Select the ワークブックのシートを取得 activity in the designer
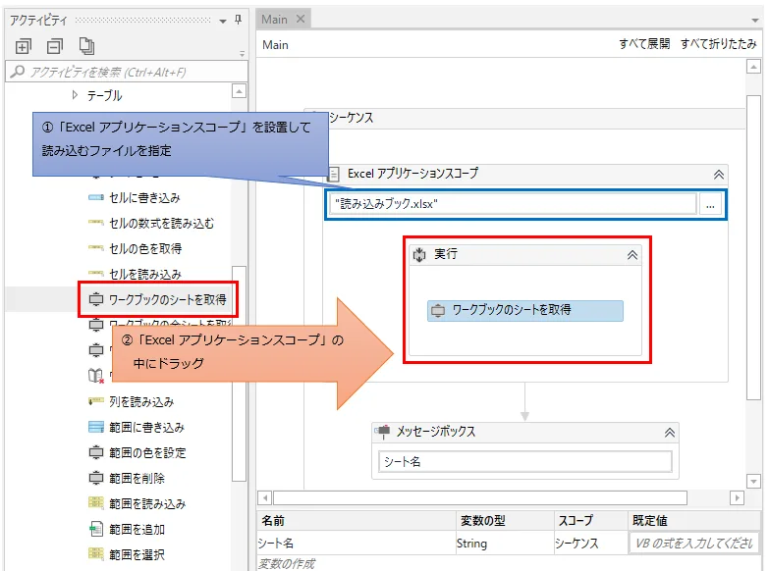 coord(525,311)
